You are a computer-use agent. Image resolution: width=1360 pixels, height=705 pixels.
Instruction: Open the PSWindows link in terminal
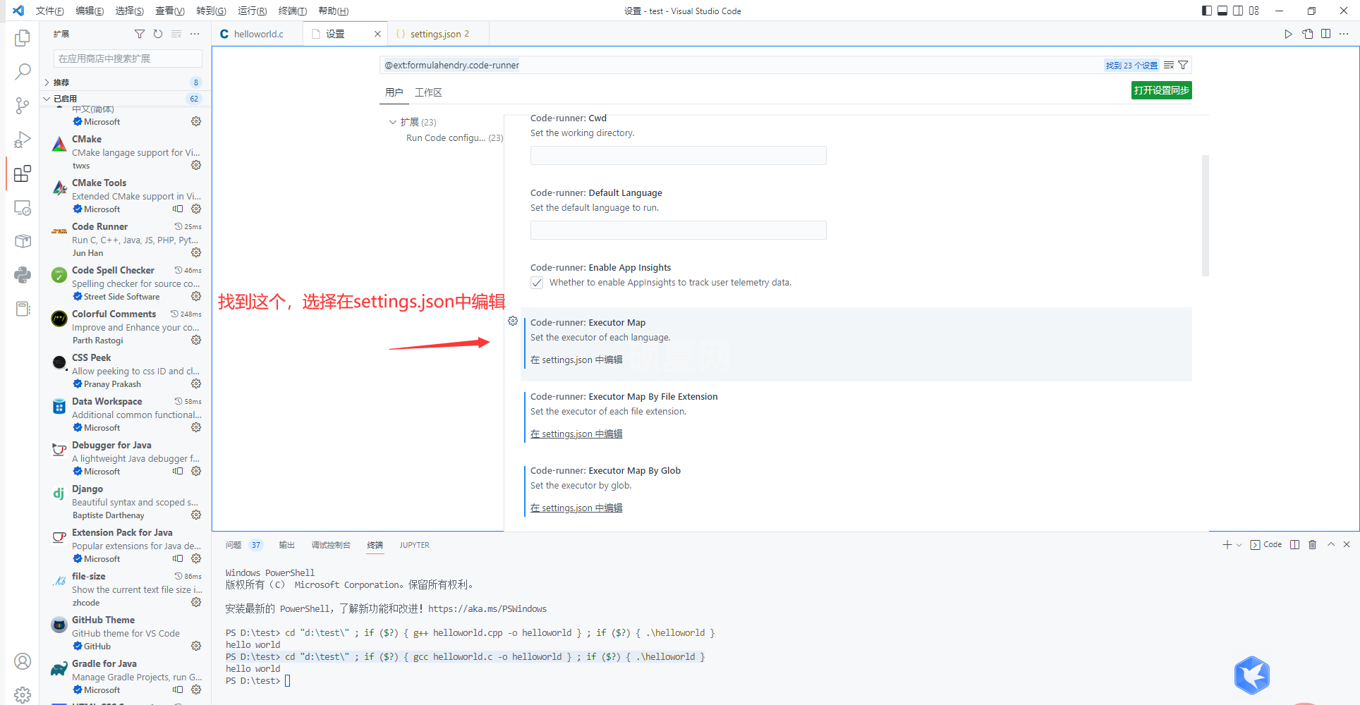[487, 608]
